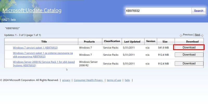
Task: Sort by the Last Updated column header
Action: click(133, 41)
